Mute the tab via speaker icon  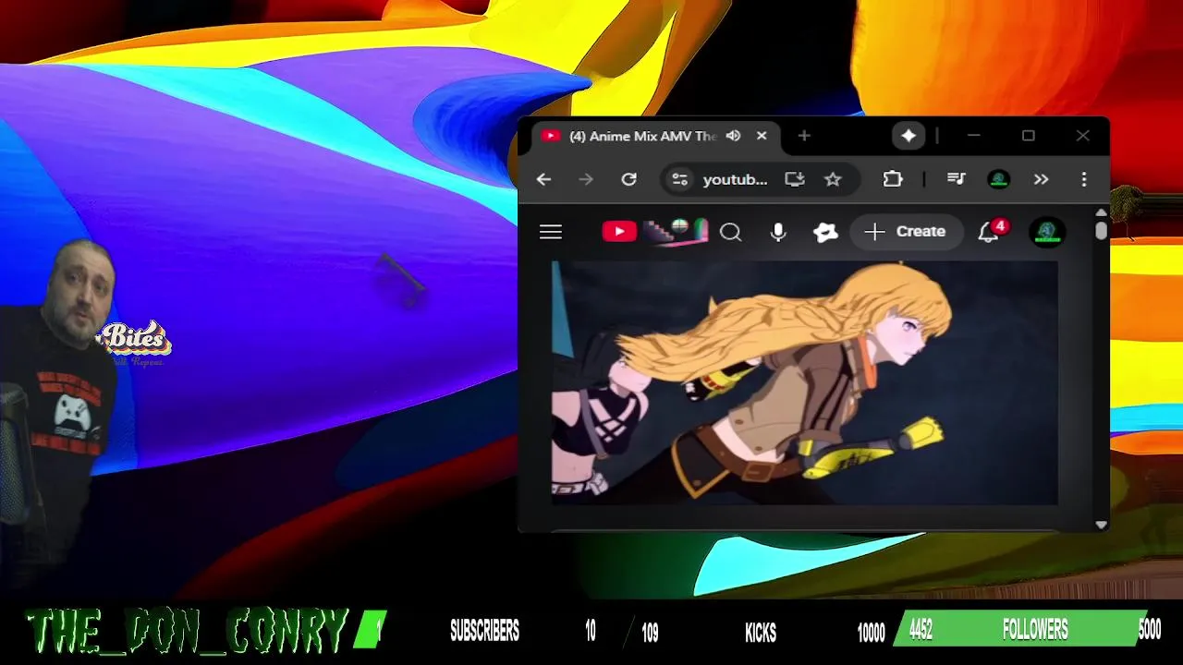733,136
